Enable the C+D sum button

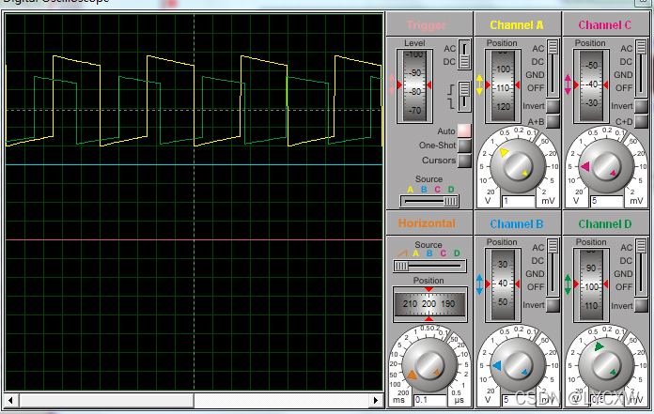pos(641,121)
